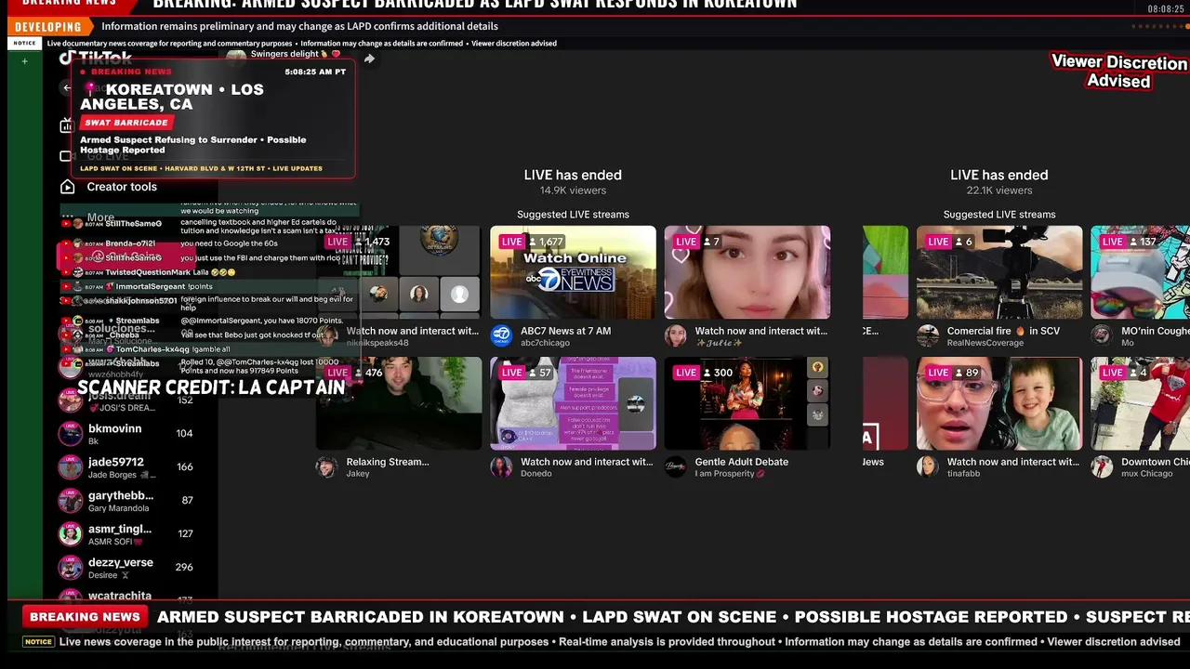Open abc7chicago channel avatar

tap(501, 336)
